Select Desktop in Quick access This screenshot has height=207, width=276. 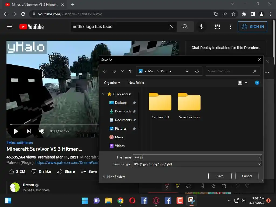tap(121, 103)
